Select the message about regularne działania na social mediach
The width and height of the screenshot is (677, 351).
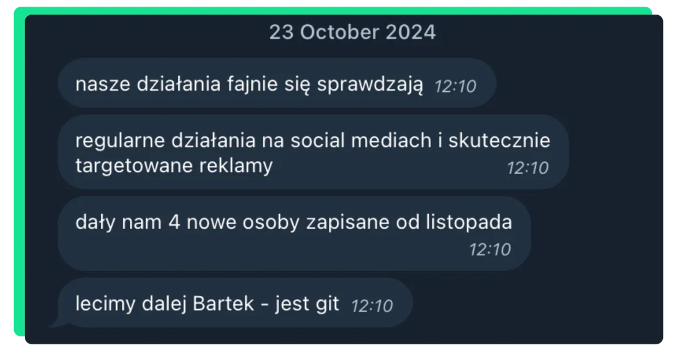tap(313, 152)
